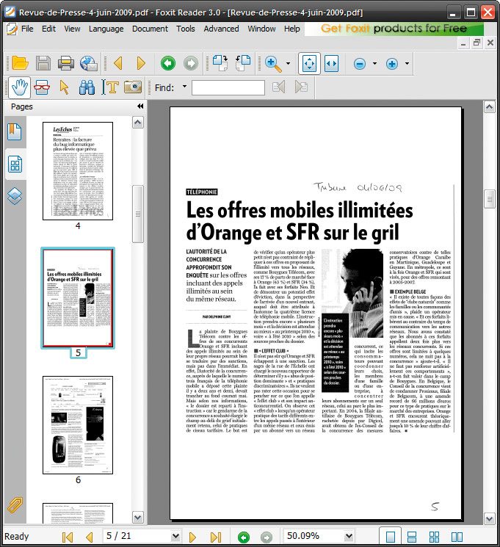Screen dimensions: 500x547
Task: Open the Layers side panel
Action: 15,196
